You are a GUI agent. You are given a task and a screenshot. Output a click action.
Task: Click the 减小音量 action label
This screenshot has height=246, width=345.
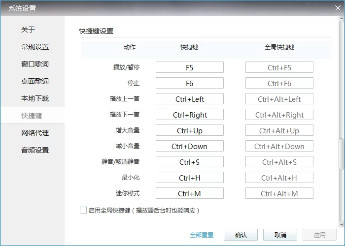(128, 146)
